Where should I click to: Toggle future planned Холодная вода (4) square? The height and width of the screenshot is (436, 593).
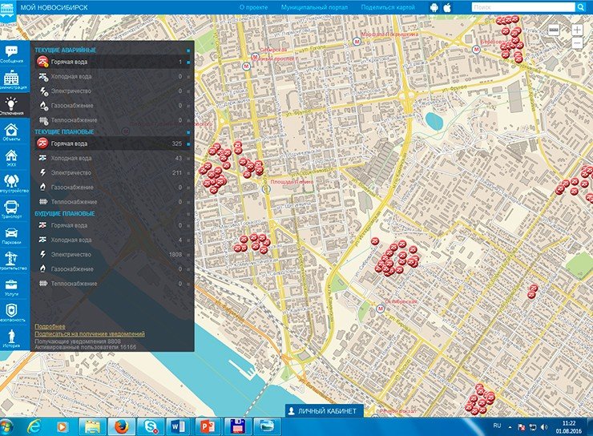point(188,240)
